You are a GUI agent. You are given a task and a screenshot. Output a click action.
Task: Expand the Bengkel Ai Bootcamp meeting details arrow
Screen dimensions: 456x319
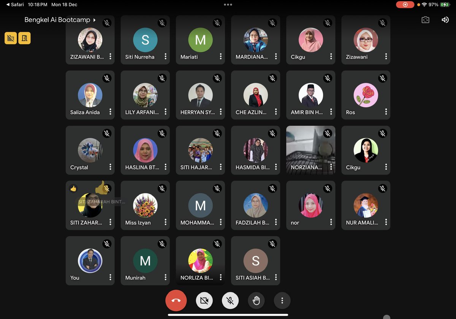pyautogui.click(x=94, y=20)
